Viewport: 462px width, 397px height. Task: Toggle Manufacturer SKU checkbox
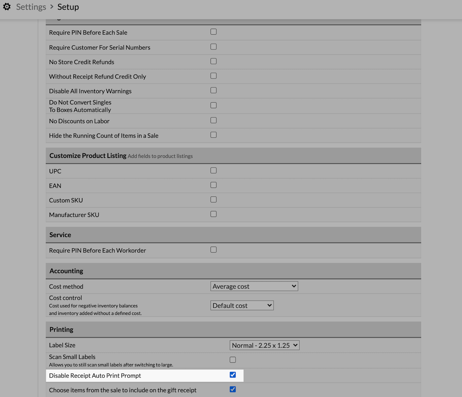pyautogui.click(x=214, y=214)
